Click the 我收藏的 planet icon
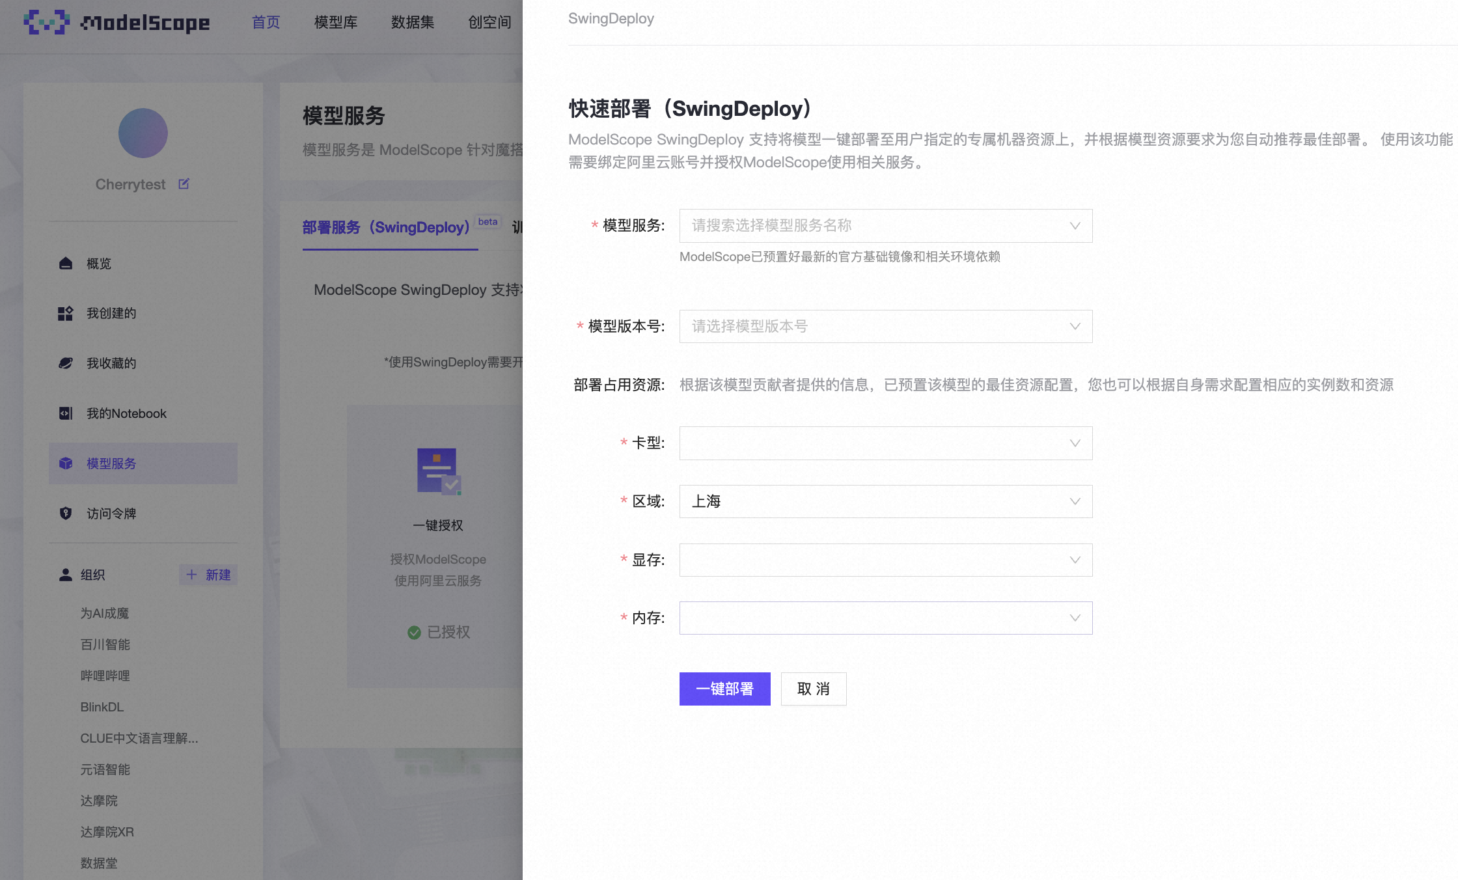 [x=66, y=363]
